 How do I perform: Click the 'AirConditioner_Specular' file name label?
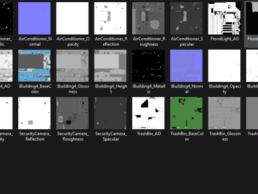pos(187,41)
